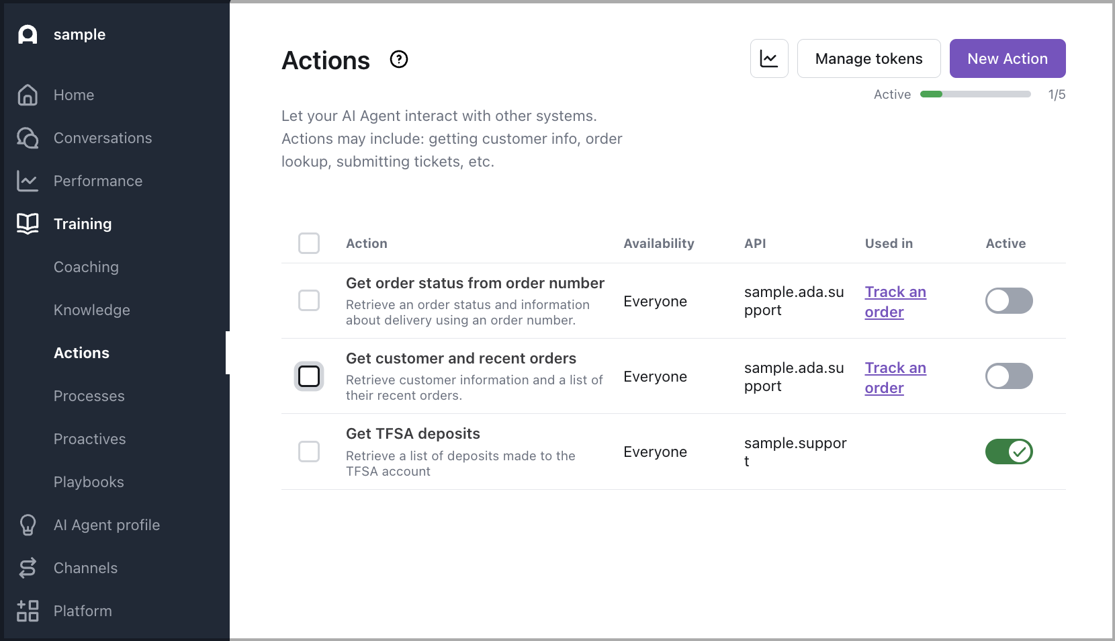Switch to the Knowledge section
Screen dimensions: 1115x641
pyautogui.click(x=91, y=310)
